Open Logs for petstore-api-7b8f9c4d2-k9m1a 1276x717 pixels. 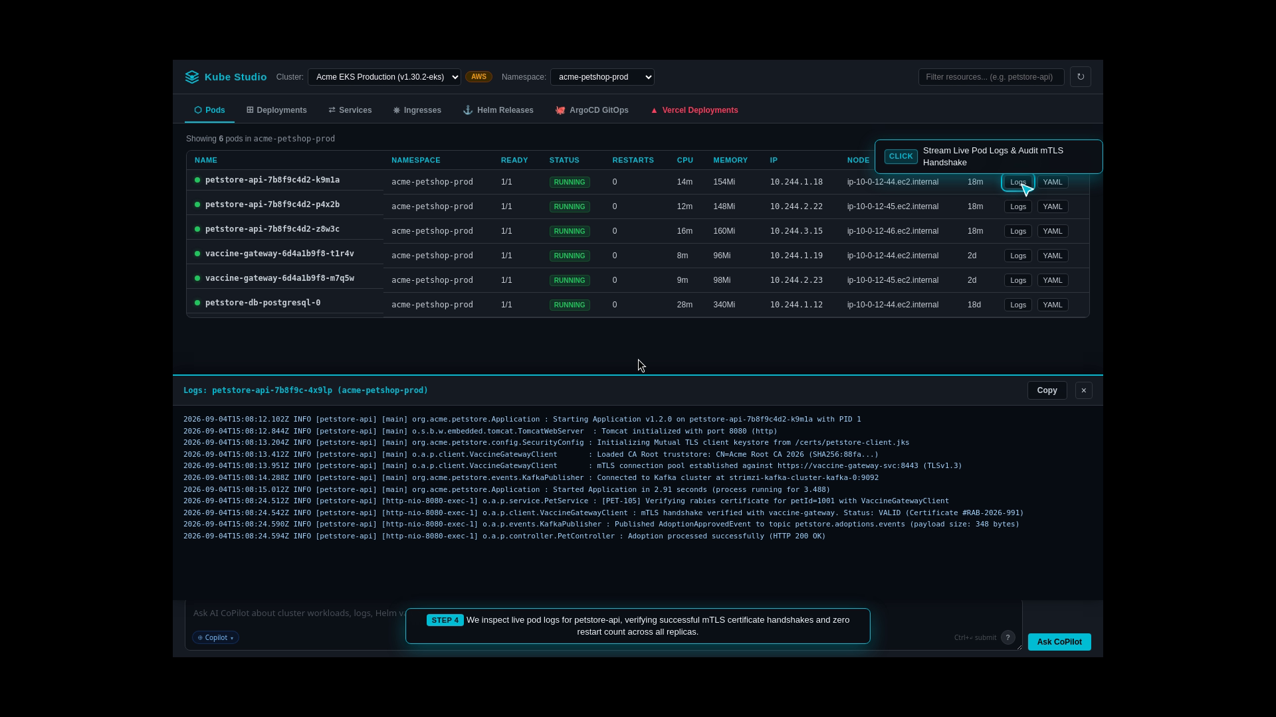pyautogui.click(x=1017, y=182)
